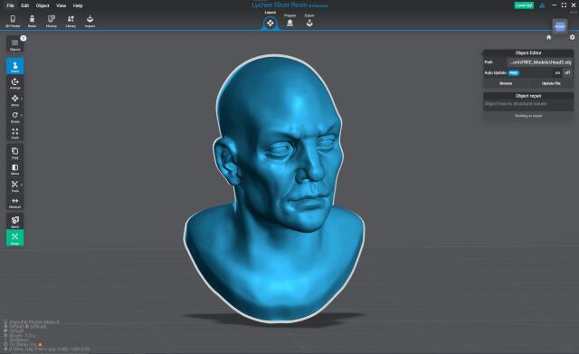Image resolution: width=579 pixels, height=354 pixels.
Task: Reset view with the home icon
Action: click(549, 37)
